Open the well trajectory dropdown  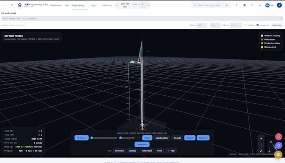[142, 18]
